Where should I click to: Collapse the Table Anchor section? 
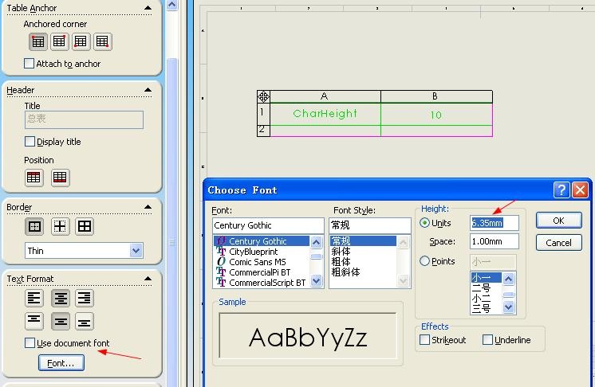[148, 8]
